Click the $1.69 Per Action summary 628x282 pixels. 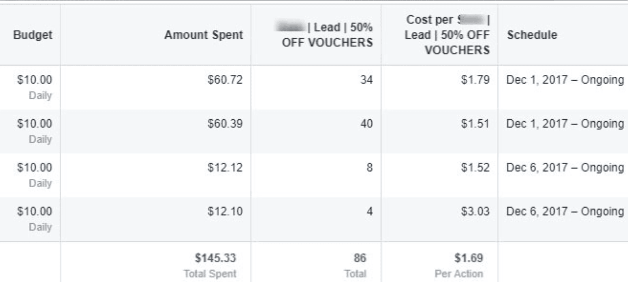468,258
